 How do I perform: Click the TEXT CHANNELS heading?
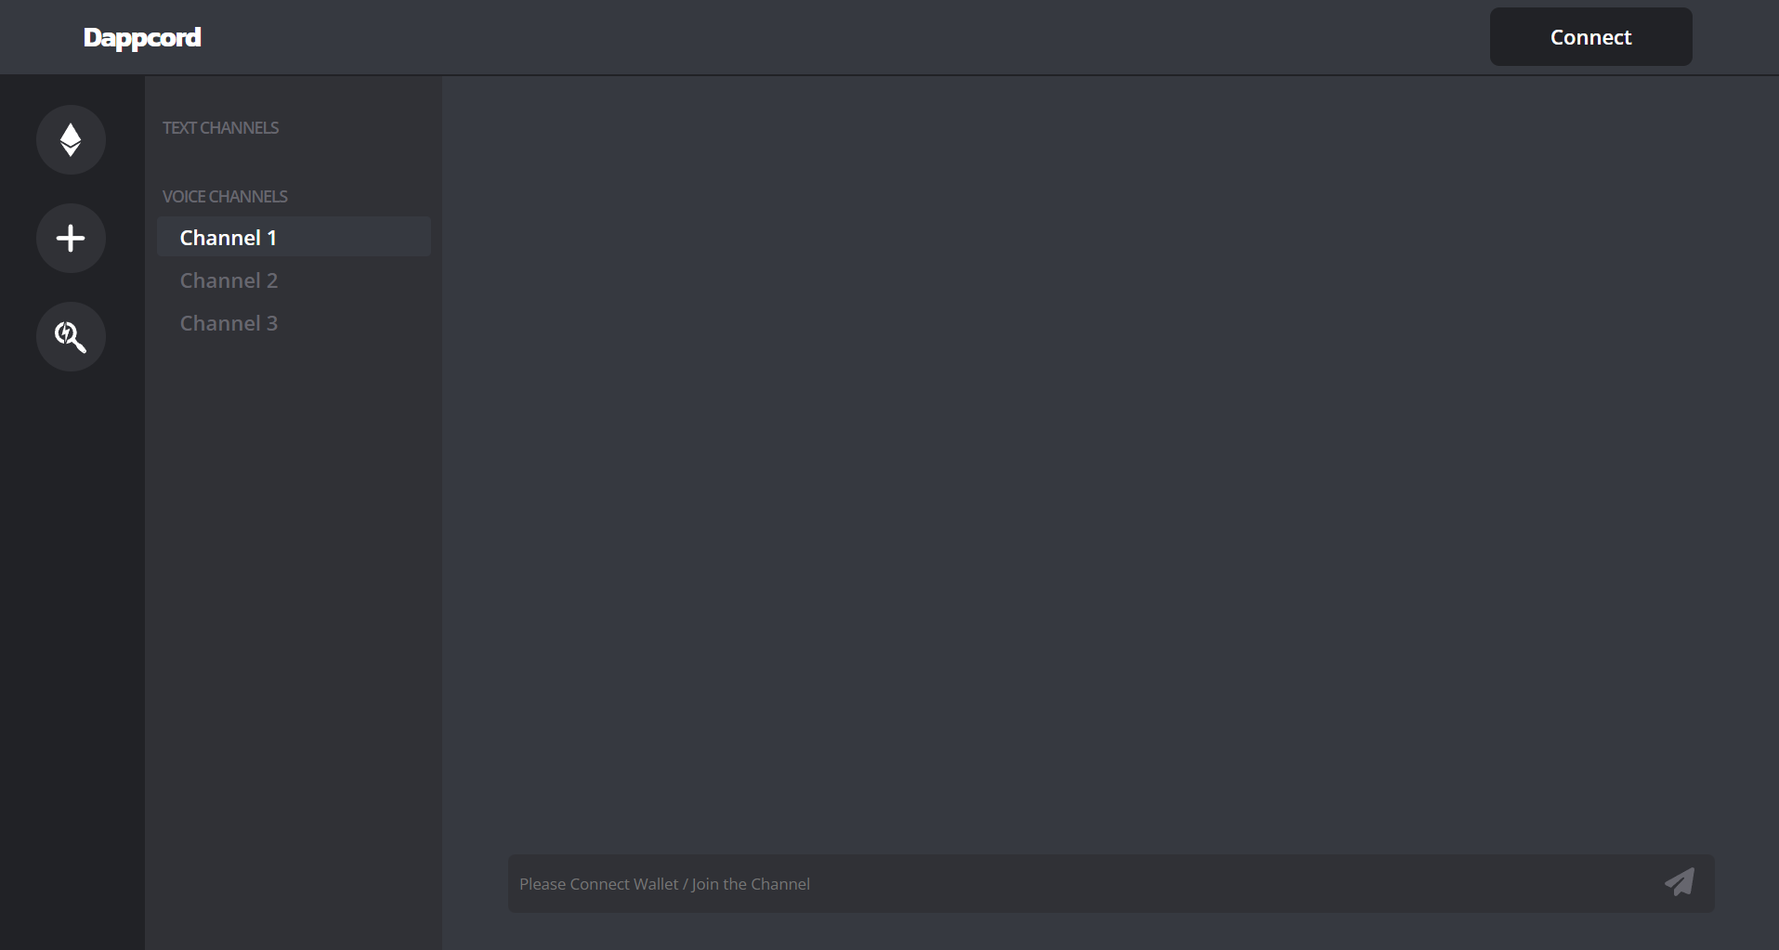(x=220, y=128)
